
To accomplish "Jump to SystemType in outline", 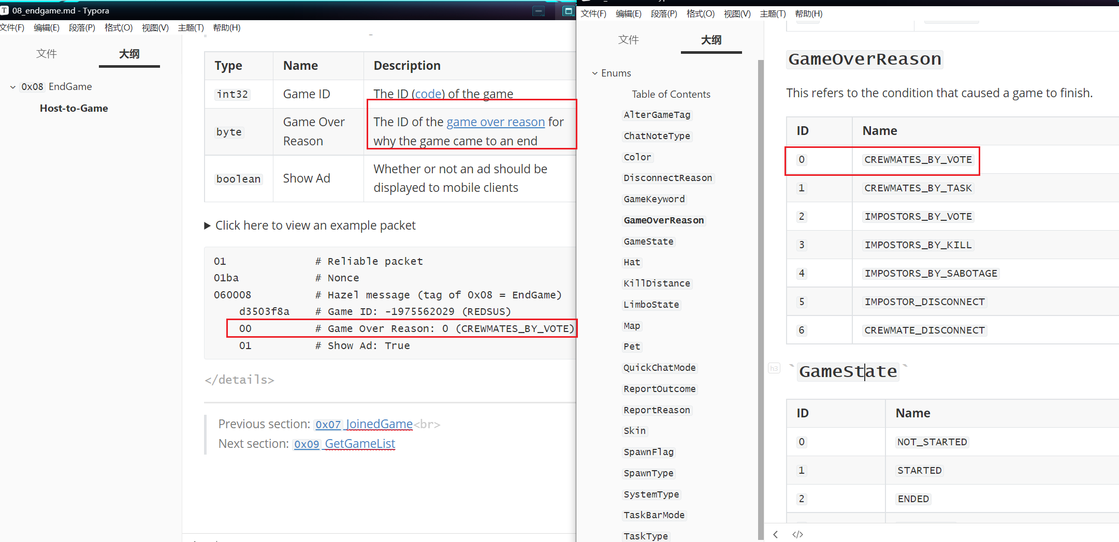I will coord(651,494).
